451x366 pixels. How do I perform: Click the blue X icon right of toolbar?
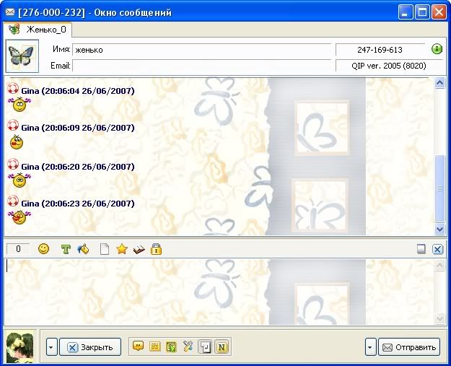pos(437,249)
